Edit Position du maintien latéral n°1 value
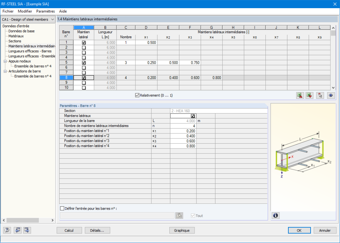 click(183, 131)
